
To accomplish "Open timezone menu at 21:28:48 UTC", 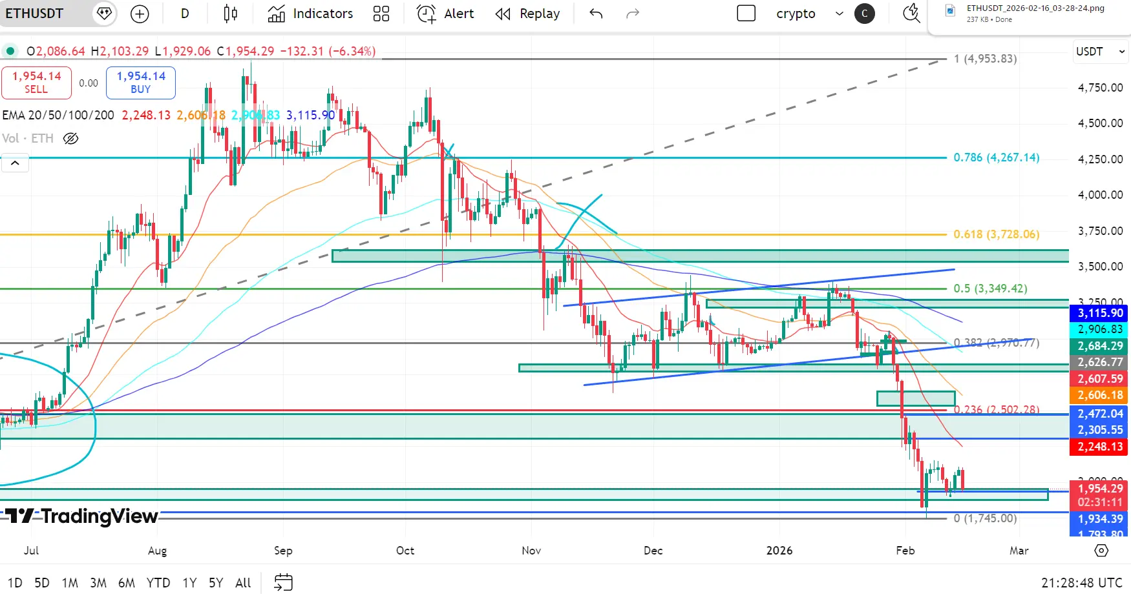I will click(1082, 583).
